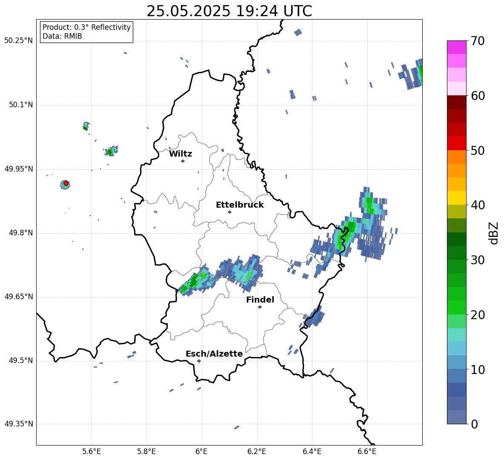
Task: Pick the dark maroon swatch below 60
Action: click(x=456, y=102)
